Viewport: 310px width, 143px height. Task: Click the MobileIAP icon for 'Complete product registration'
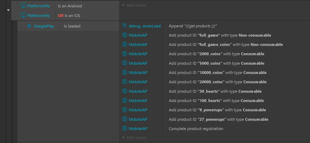pos(124,129)
